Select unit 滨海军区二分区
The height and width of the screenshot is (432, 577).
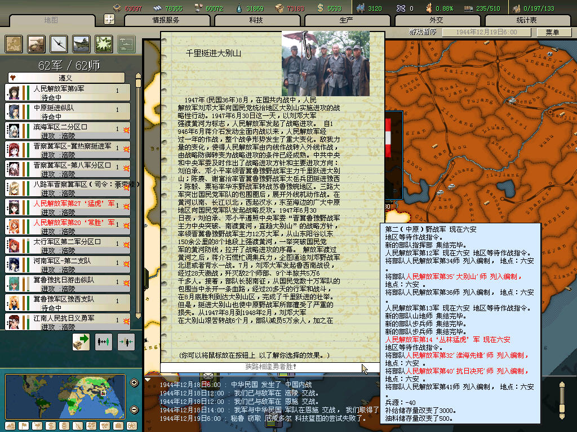(x=68, y=130)
